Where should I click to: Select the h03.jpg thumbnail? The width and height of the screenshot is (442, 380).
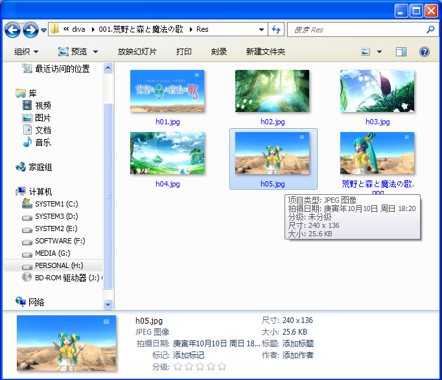[377, 91]
